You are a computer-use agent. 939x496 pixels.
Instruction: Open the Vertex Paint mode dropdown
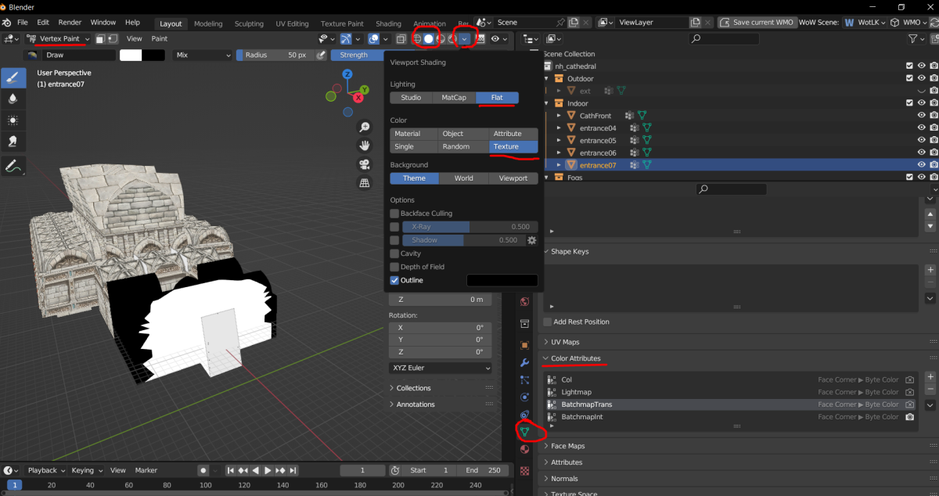click(59, 38)
